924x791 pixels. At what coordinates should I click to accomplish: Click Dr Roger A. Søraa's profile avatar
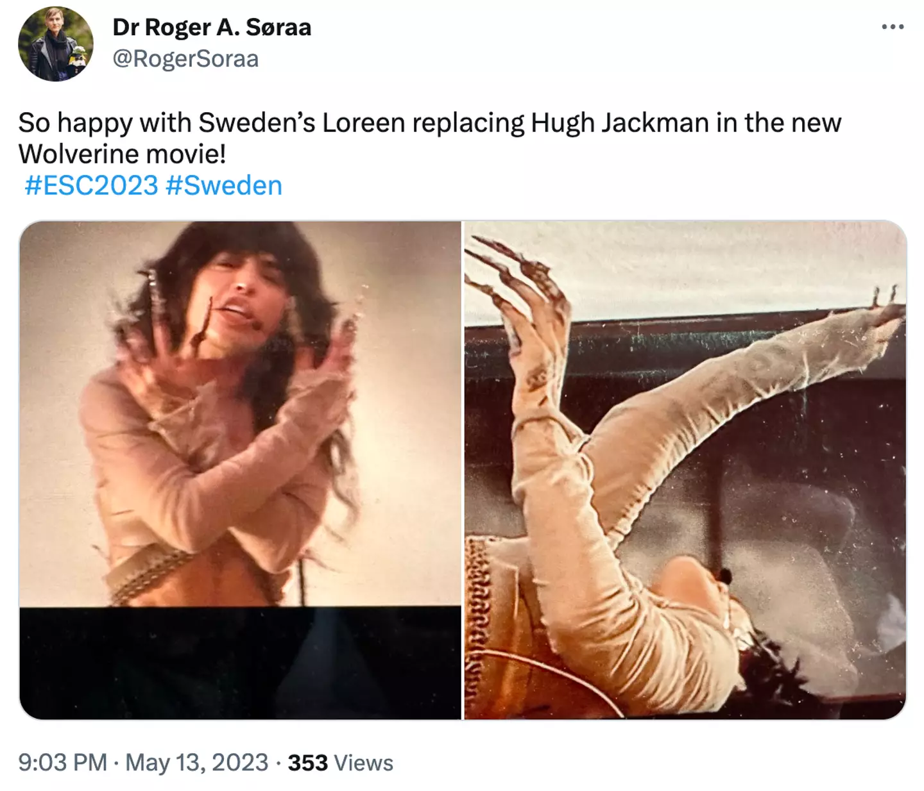(x=56, y=44)
